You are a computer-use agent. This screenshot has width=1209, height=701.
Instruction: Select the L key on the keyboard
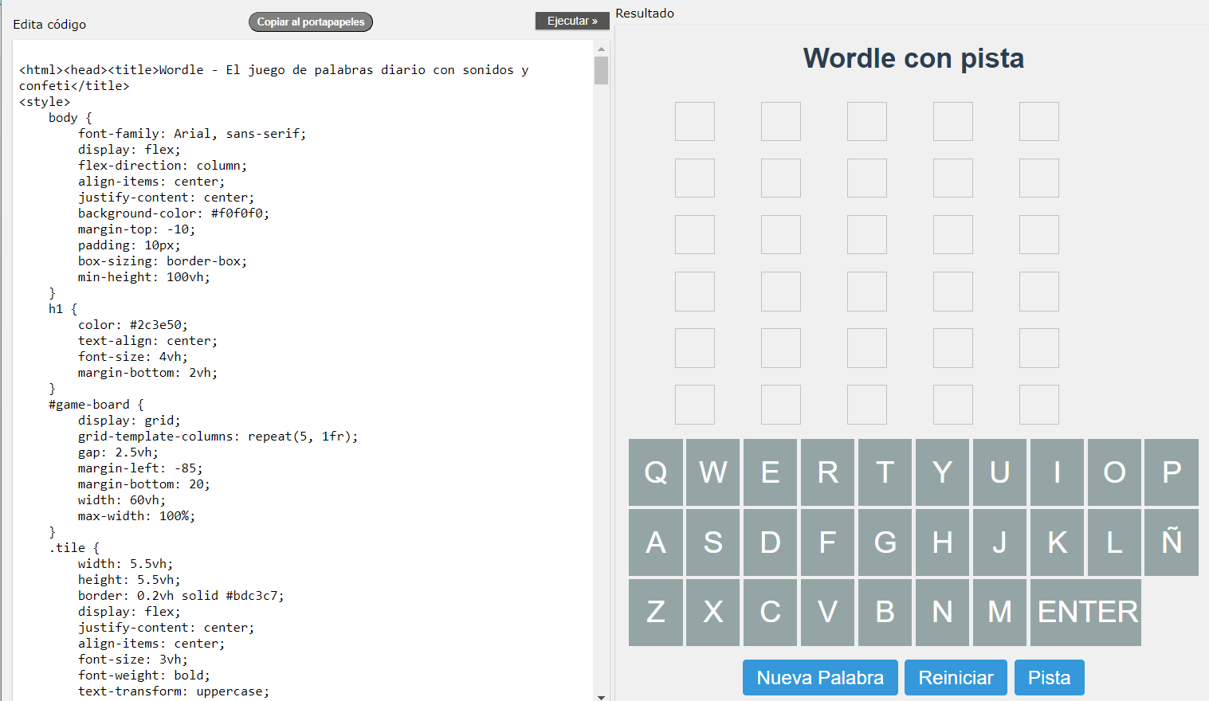[x=1115, y=542]
